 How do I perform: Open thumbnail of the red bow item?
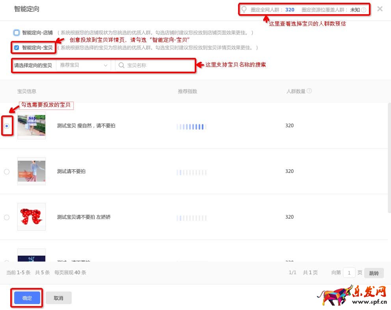click(x=32, y=217)
